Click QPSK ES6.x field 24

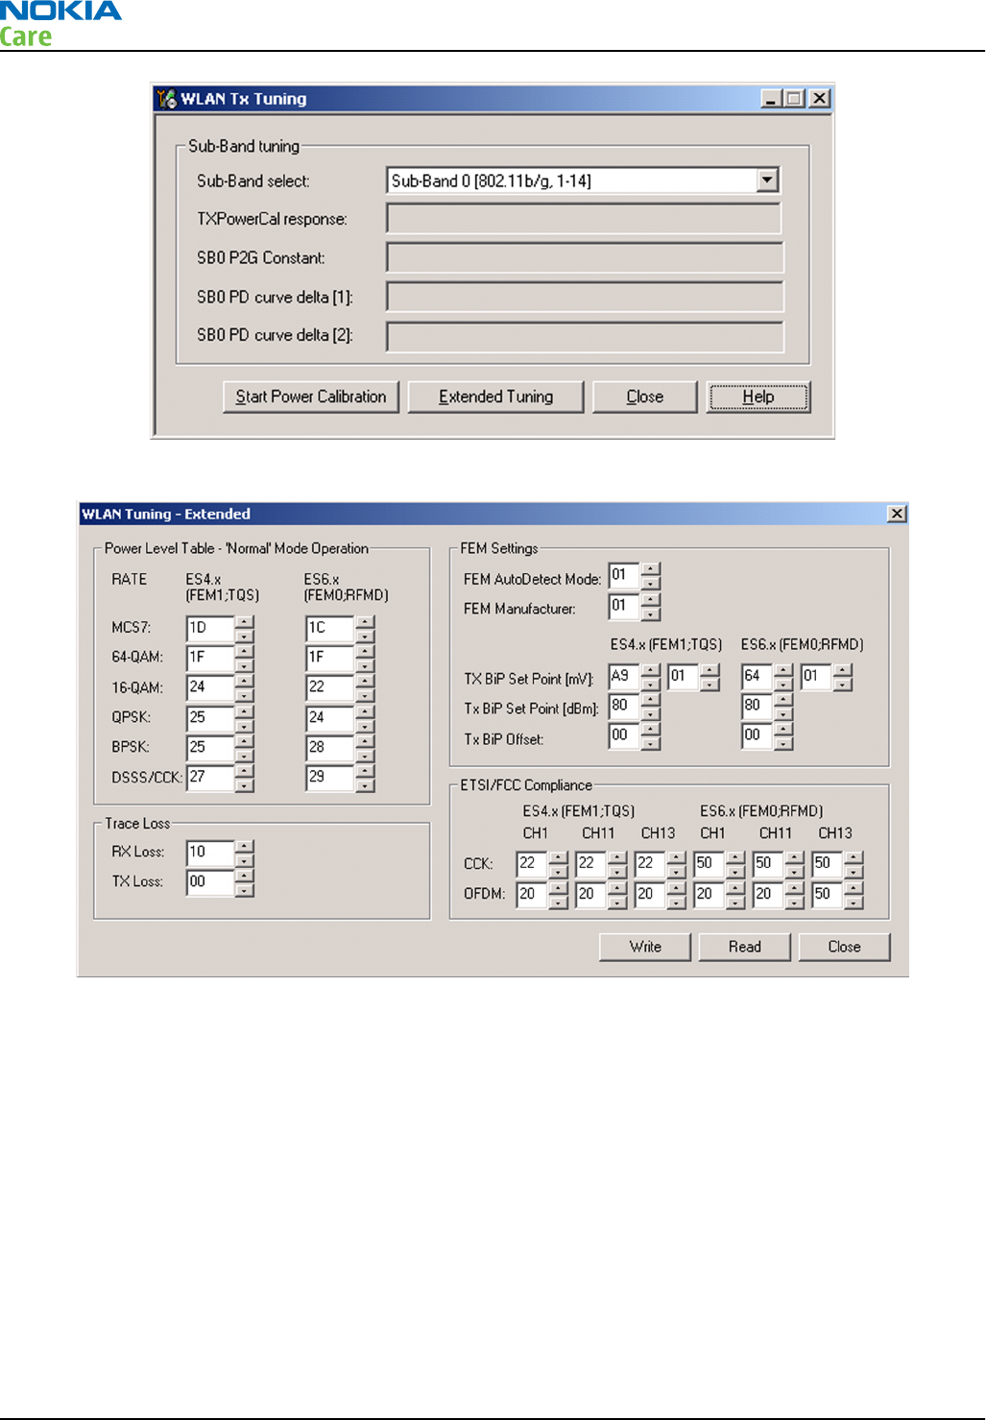click(x=330, y=717)
